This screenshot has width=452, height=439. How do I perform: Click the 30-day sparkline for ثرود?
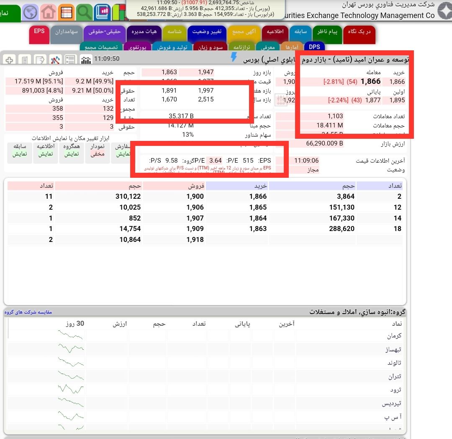point(71,389)
